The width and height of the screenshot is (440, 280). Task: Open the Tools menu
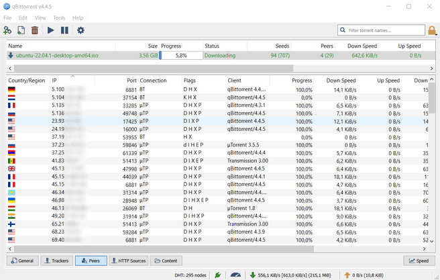click(59, 17)
